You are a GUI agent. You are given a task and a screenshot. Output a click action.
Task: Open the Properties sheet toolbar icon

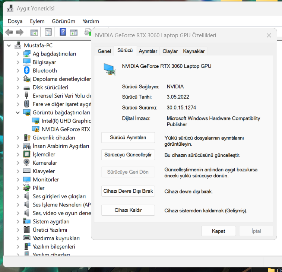48,32
